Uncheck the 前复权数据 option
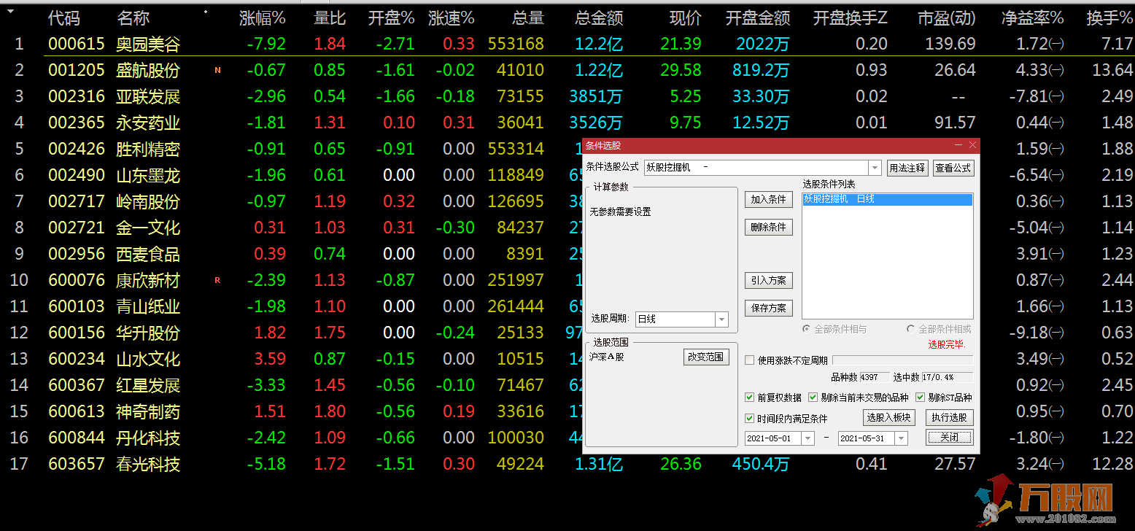The image size is (1135, 531). click(749, 398)
